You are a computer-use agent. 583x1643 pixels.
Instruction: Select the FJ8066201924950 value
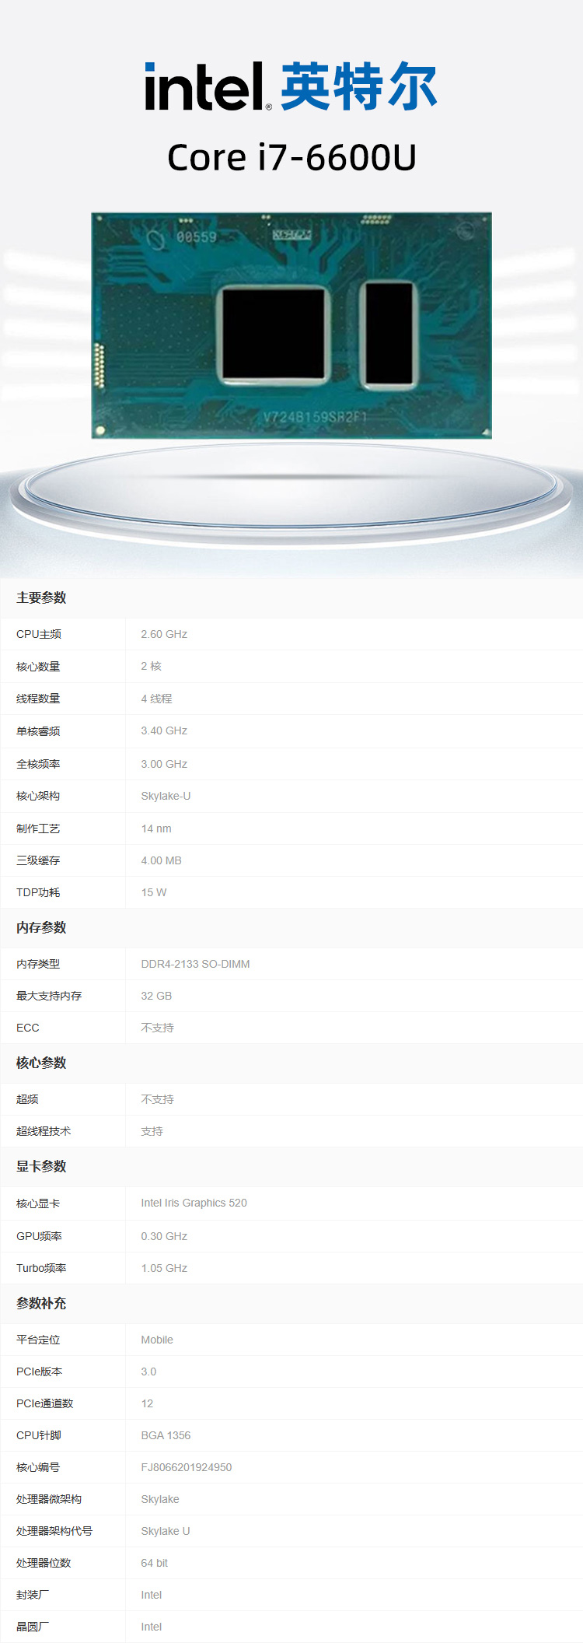coord(187,1467)
